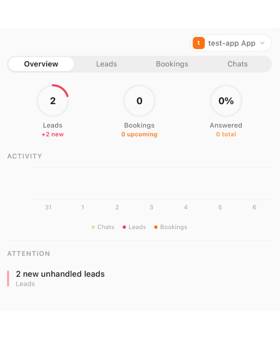Switch to the Leads tab
The image size is (280, 341).
point(107,64)
